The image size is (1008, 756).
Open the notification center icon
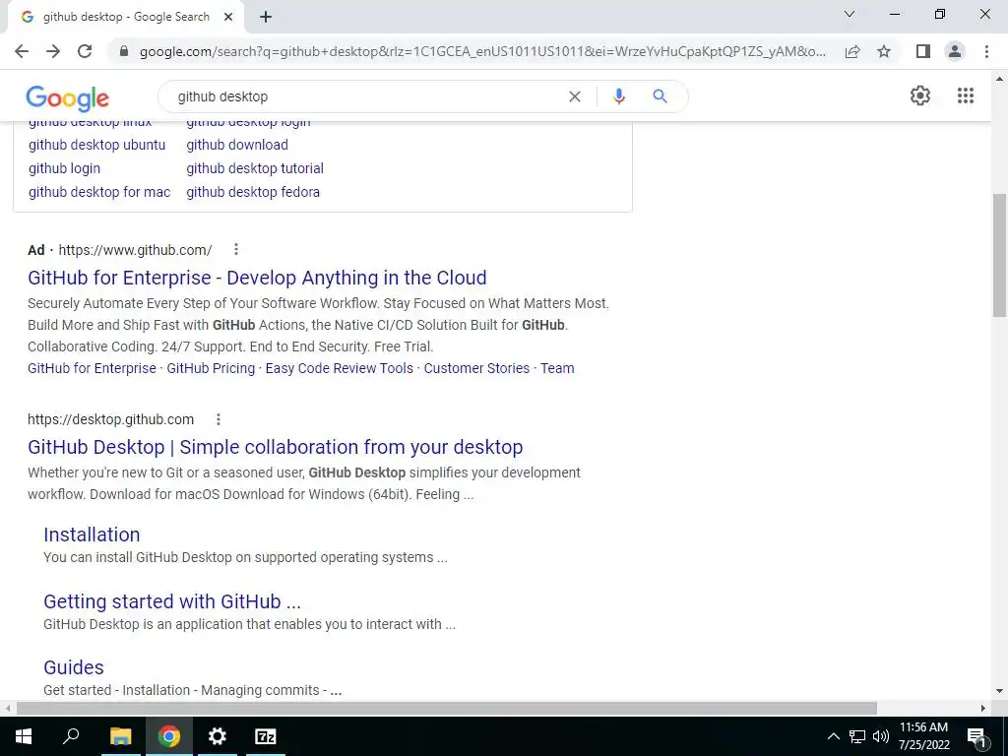pyautogui.click(x=976, y=736)
